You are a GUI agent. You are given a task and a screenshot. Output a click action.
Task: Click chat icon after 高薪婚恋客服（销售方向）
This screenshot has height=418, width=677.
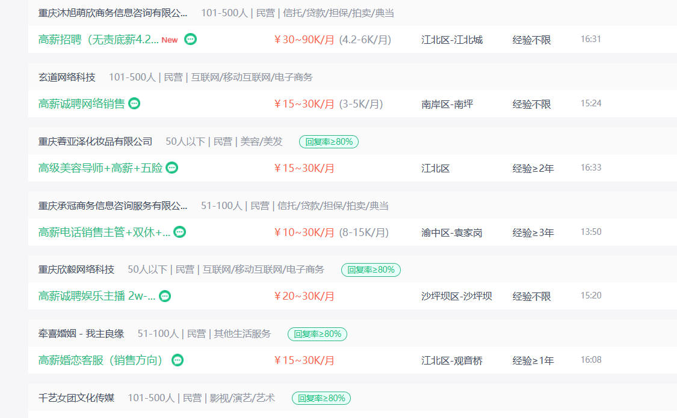[178, 360]
